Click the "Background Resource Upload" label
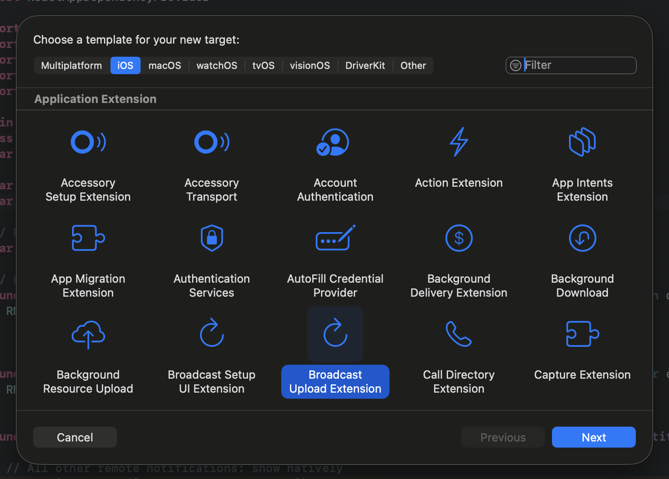This screenshot has height=479, width=669. (x=88, y=382)
